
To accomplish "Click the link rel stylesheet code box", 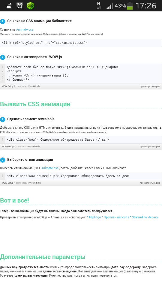I will tap(81, 43).
